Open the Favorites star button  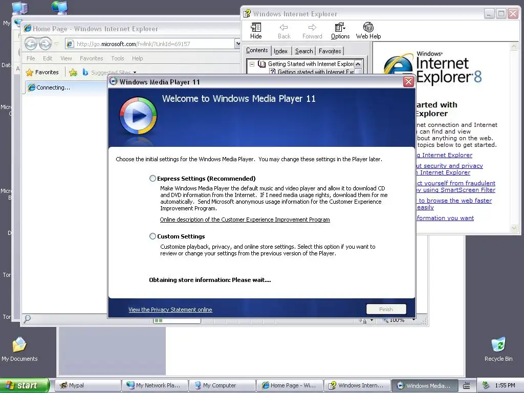[42, 72]
